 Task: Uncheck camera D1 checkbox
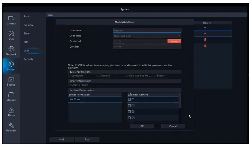point(129,100)
